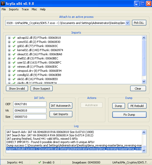Image resolution: width=152 pixels, height=165 pixels.
Task: Click the imports list scrollbar thumb
Action: (x=144, y=58)
